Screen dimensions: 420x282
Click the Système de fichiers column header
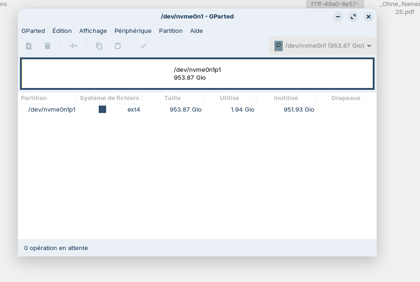click(x=109, y=98)
